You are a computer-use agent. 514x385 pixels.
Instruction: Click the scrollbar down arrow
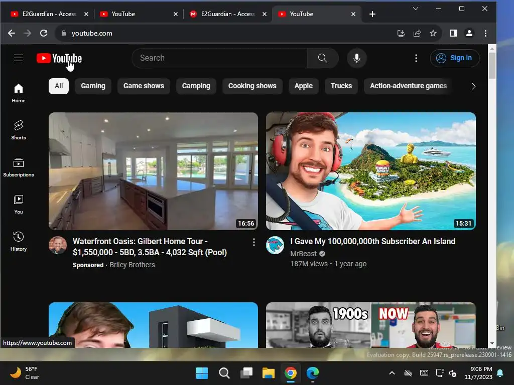492,344
